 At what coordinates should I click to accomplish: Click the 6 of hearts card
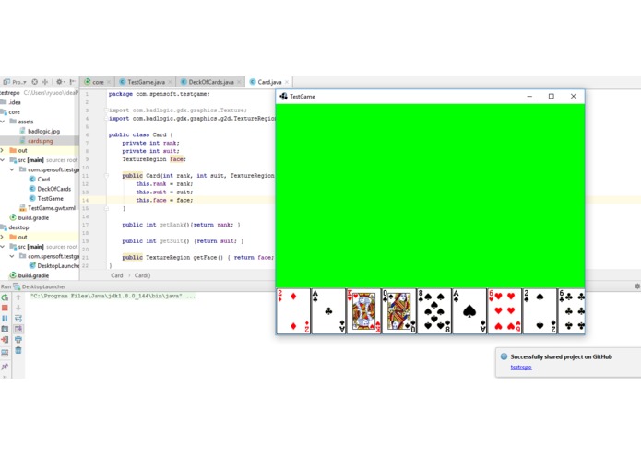pyautogui.click(x=504, y=311)
